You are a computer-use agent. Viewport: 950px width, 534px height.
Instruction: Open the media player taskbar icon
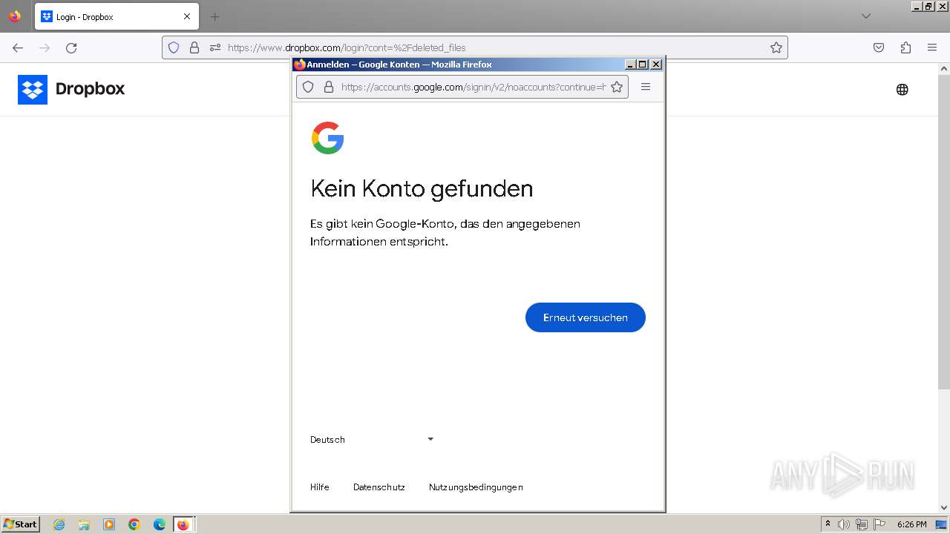(109, 524)
